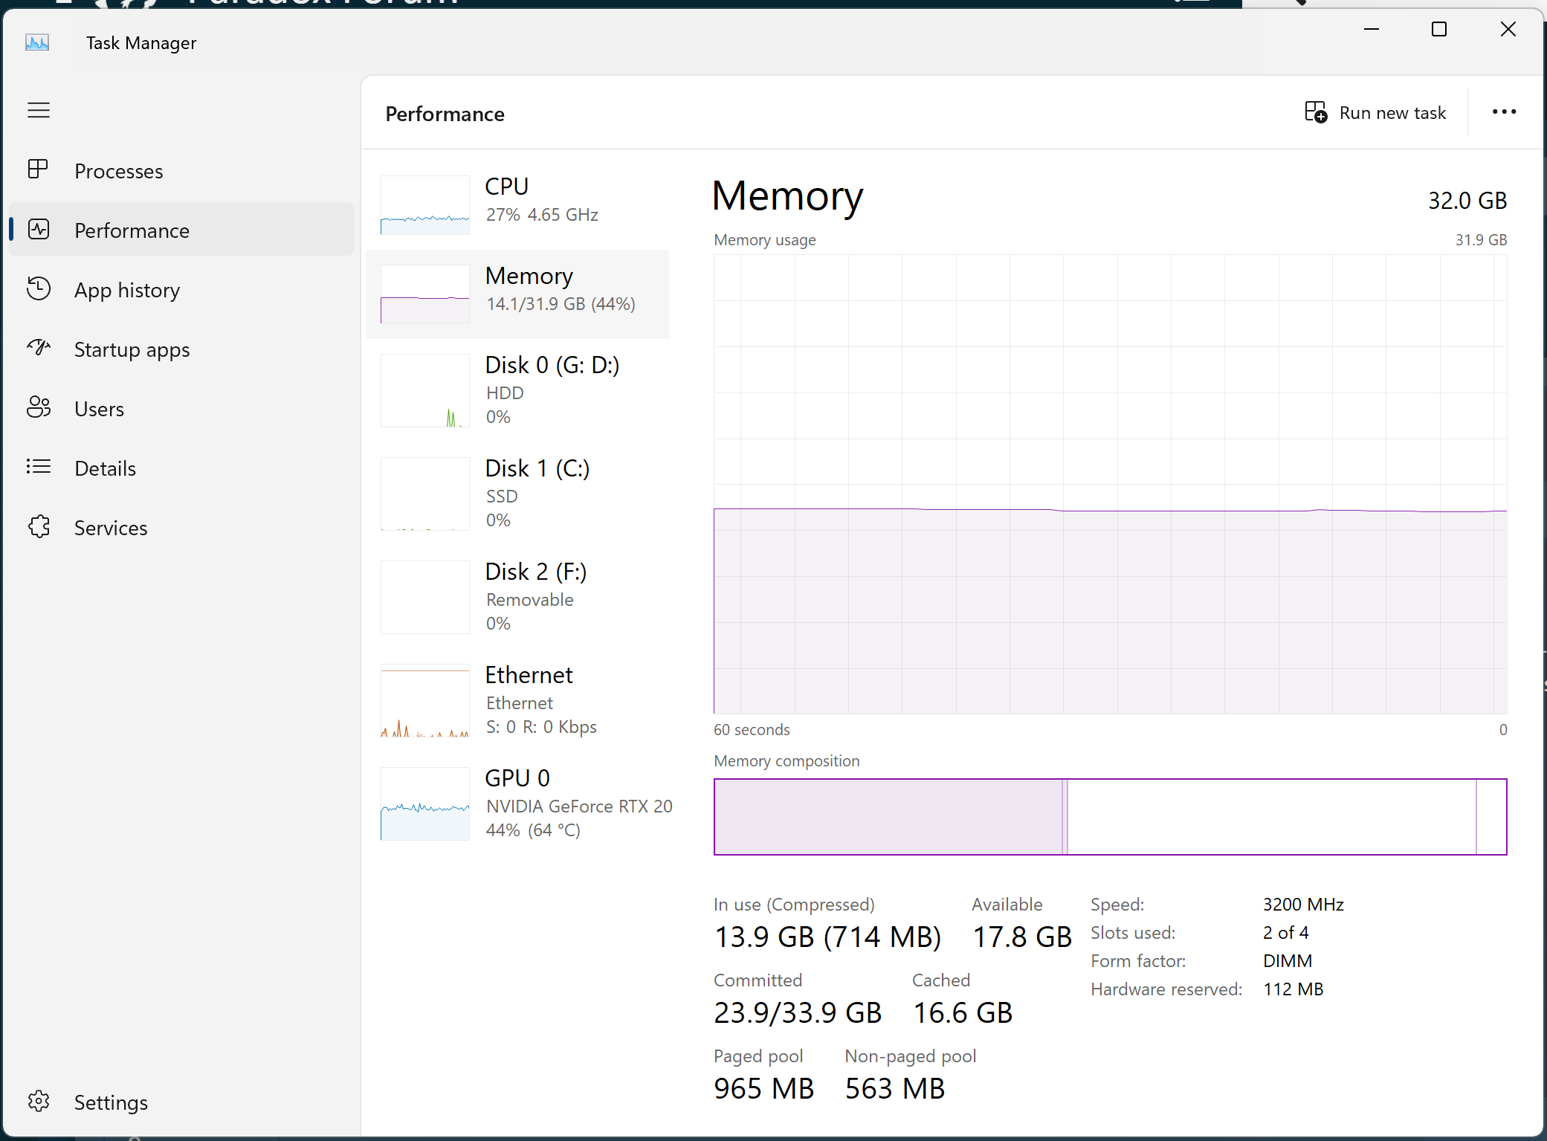This screenshot has width=1547, height=1141.
Task: Select the CPU performance graph
Action: (425, 205)
